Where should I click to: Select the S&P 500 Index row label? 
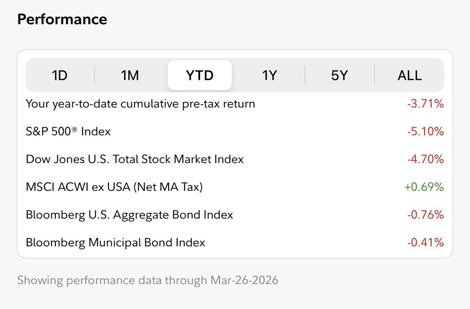tap(68, 132)
